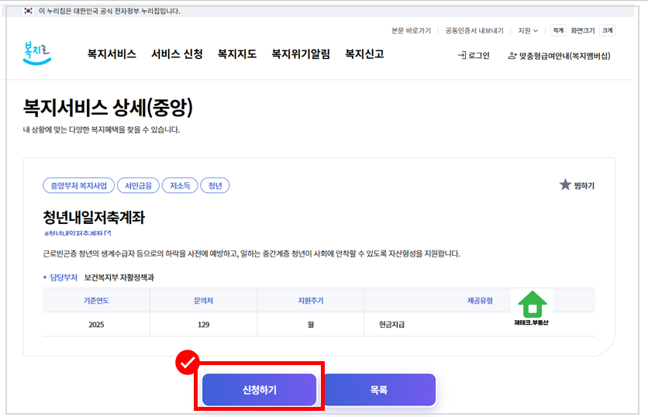Click the 담당부처 label

click(64, 277)
